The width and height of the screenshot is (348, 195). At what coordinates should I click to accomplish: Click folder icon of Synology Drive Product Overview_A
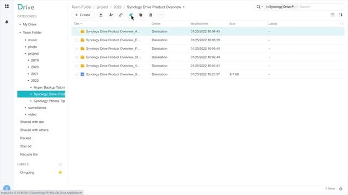(82, 31)
